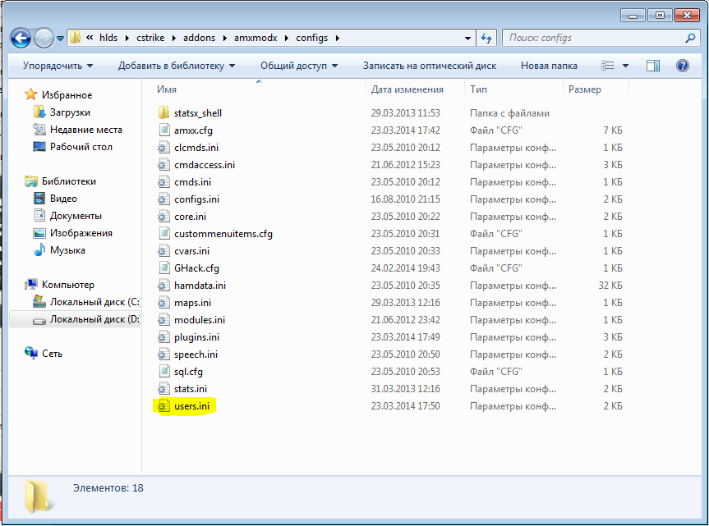Select the cmdaccess.ini file icon
Image resolution: width=709 pixels, height=526 pixels.
(x=163, y=165)
